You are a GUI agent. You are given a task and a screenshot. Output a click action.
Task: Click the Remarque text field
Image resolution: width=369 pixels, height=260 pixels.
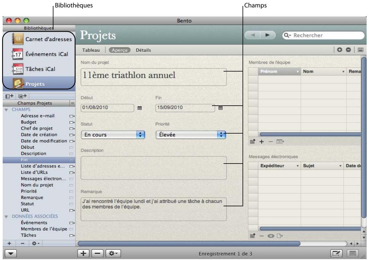pos(154,209)
